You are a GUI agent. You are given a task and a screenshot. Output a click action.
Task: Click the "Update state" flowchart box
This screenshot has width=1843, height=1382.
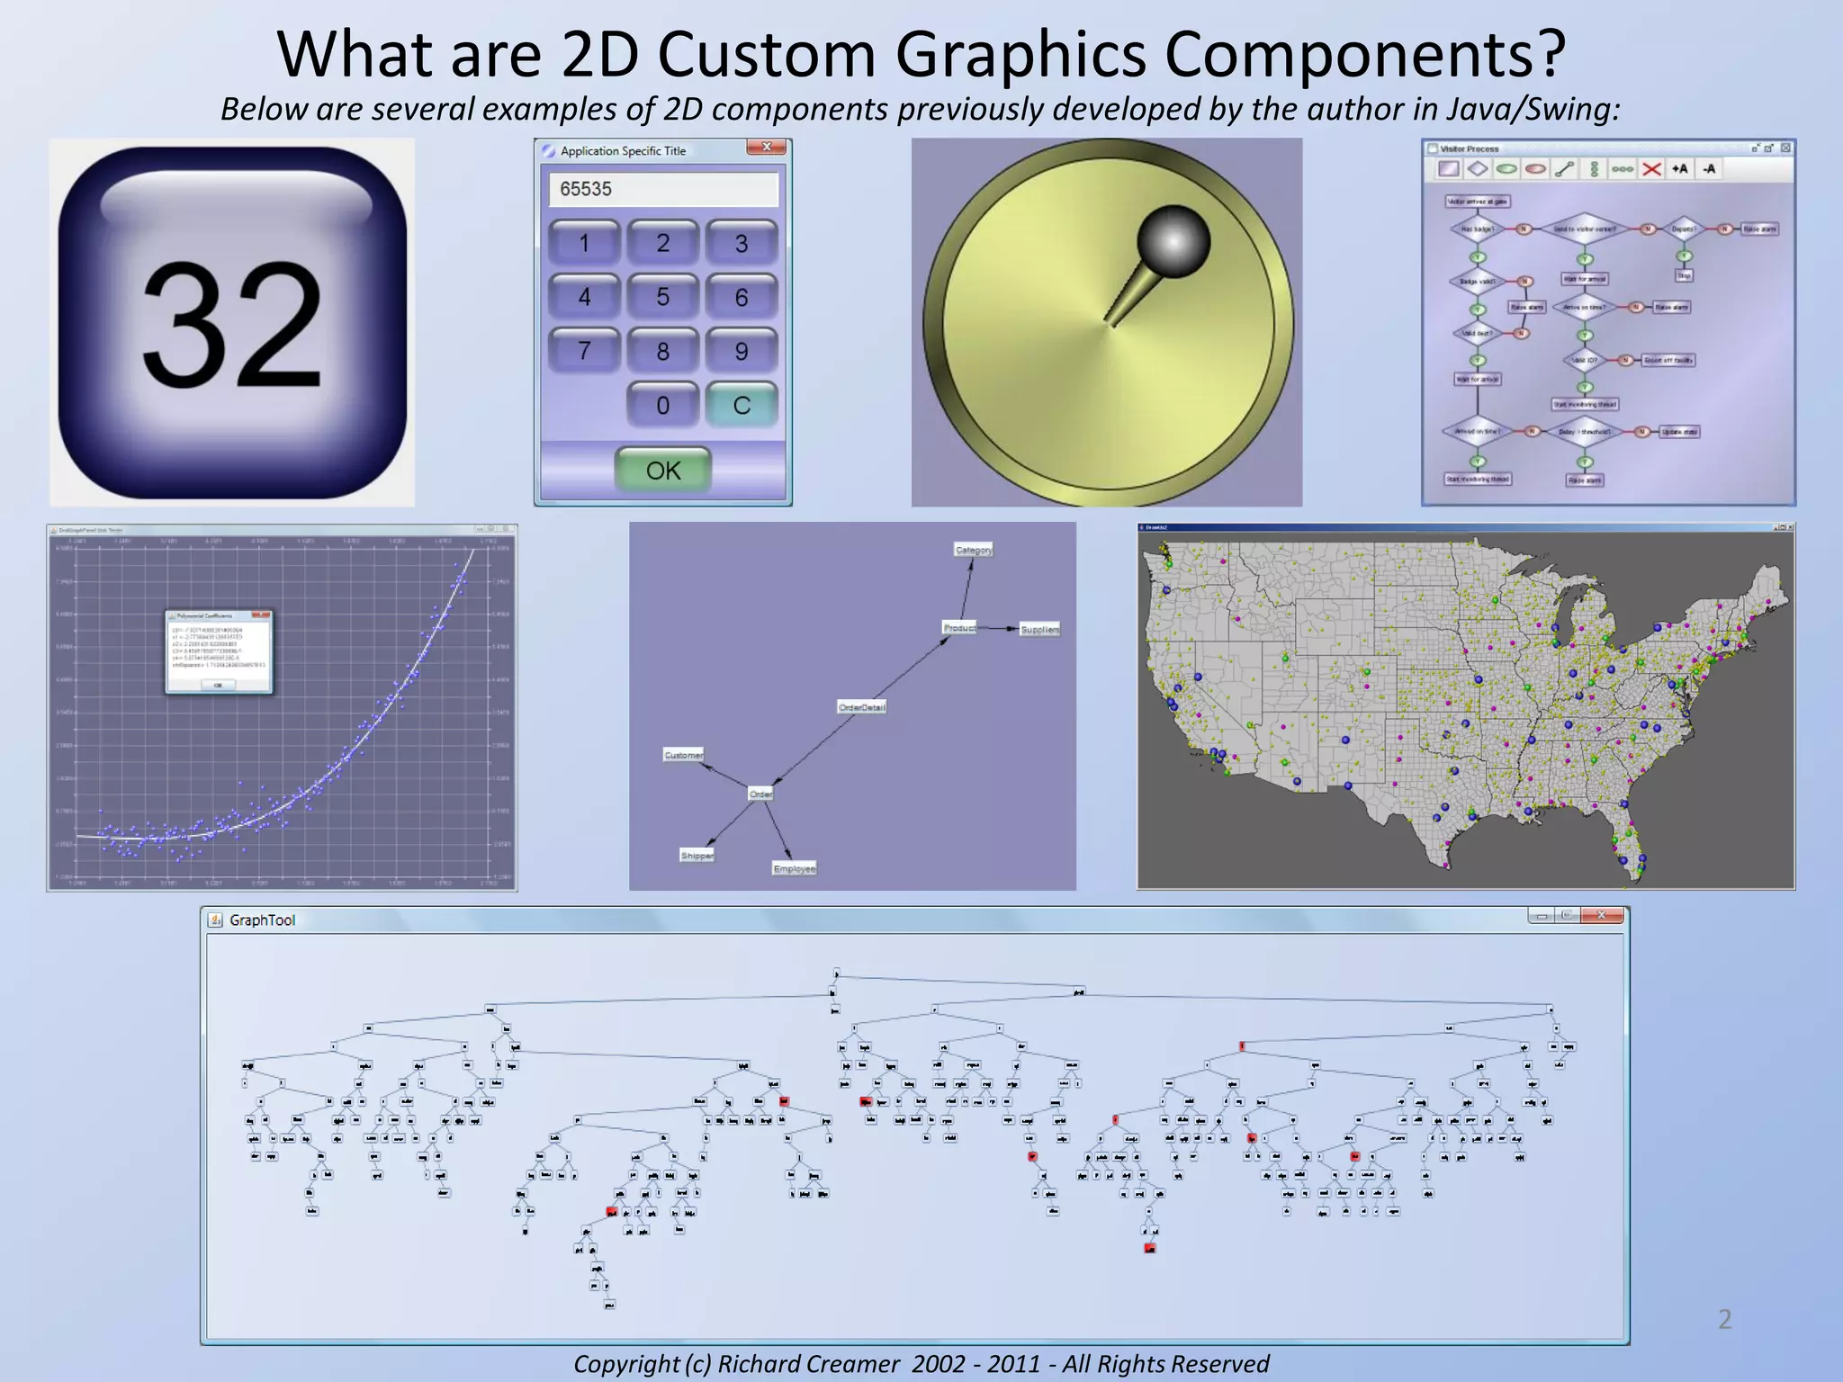tap(1679, 432)
